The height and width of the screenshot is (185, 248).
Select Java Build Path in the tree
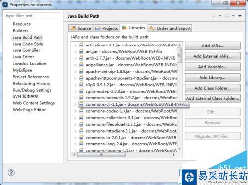27,37
